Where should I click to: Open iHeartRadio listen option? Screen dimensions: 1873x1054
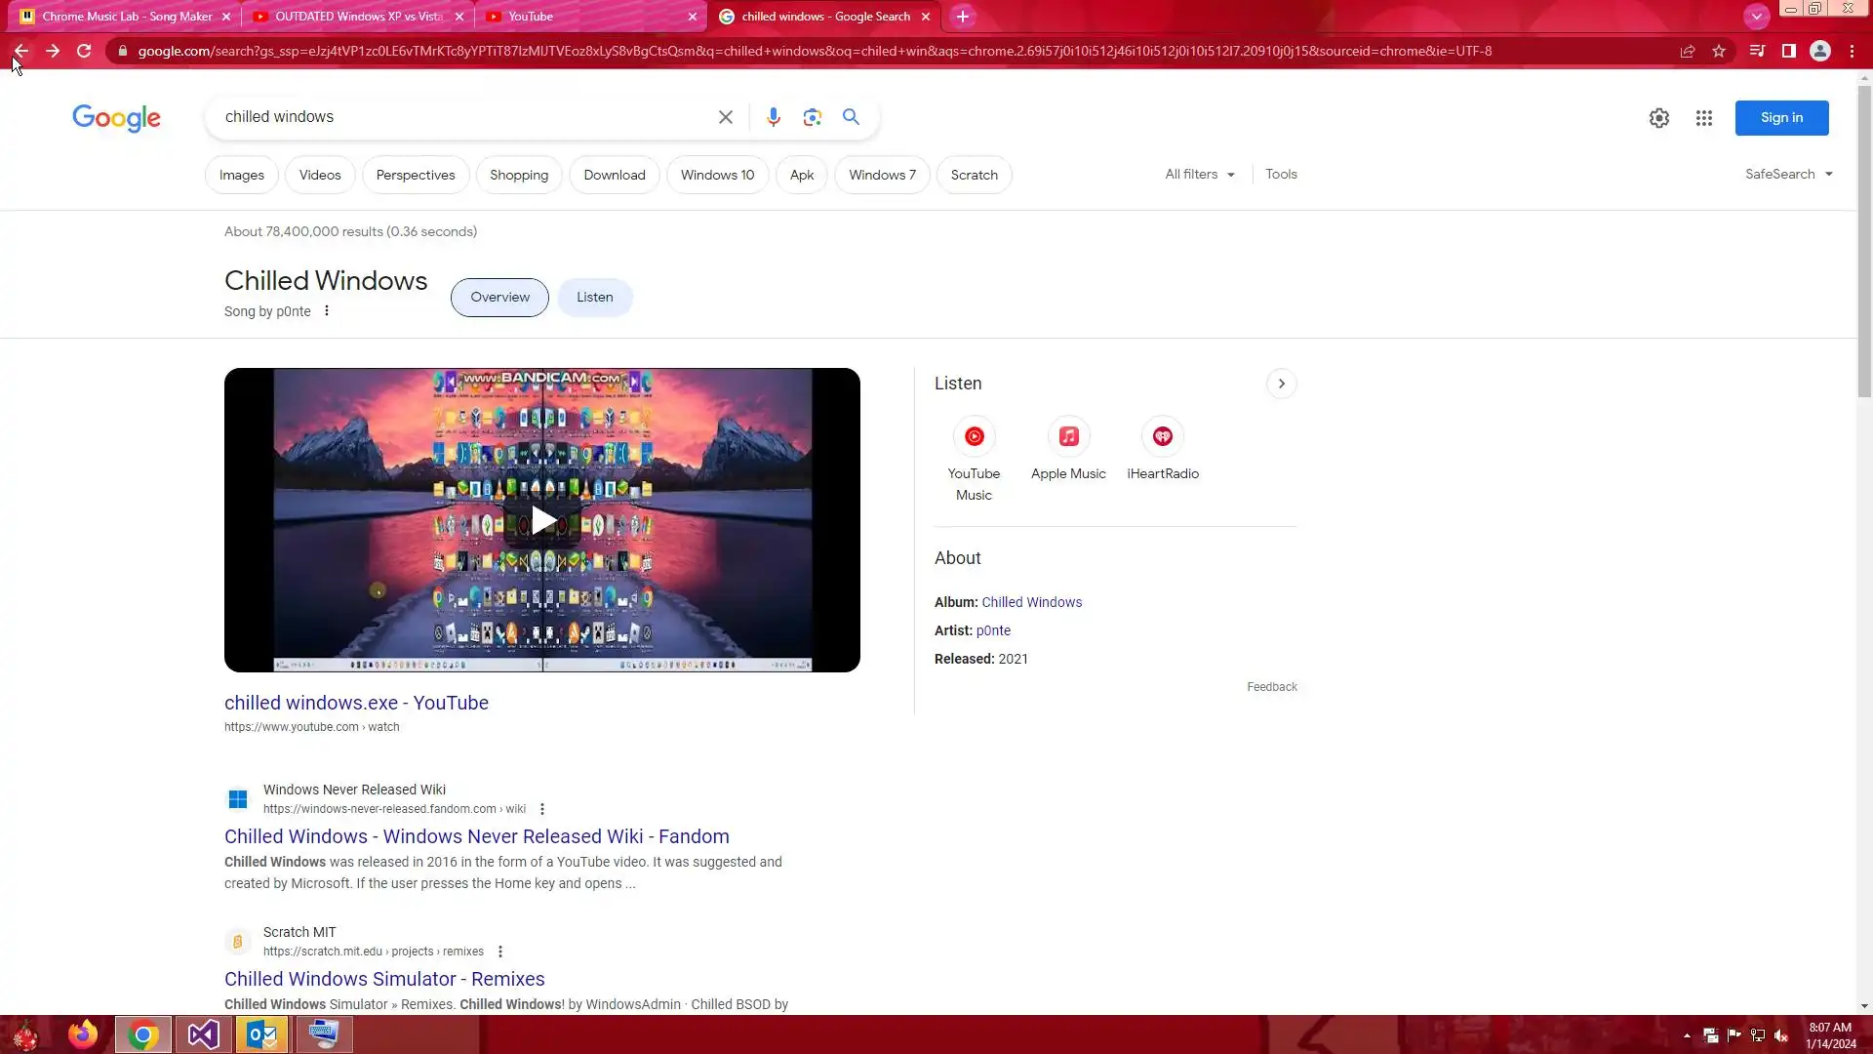click(x=1162, y=437)
